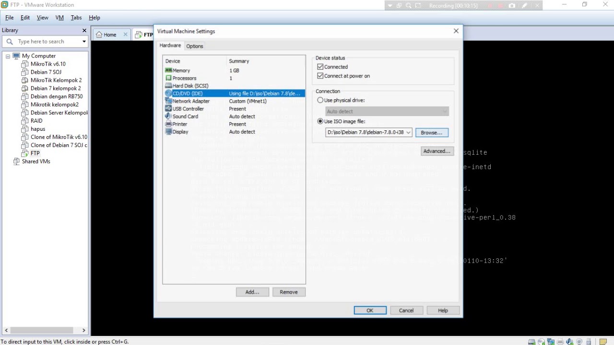Screen dimensions: 614x345
Task: Click the network adapter status bar icon
Action: click(551, 342)
